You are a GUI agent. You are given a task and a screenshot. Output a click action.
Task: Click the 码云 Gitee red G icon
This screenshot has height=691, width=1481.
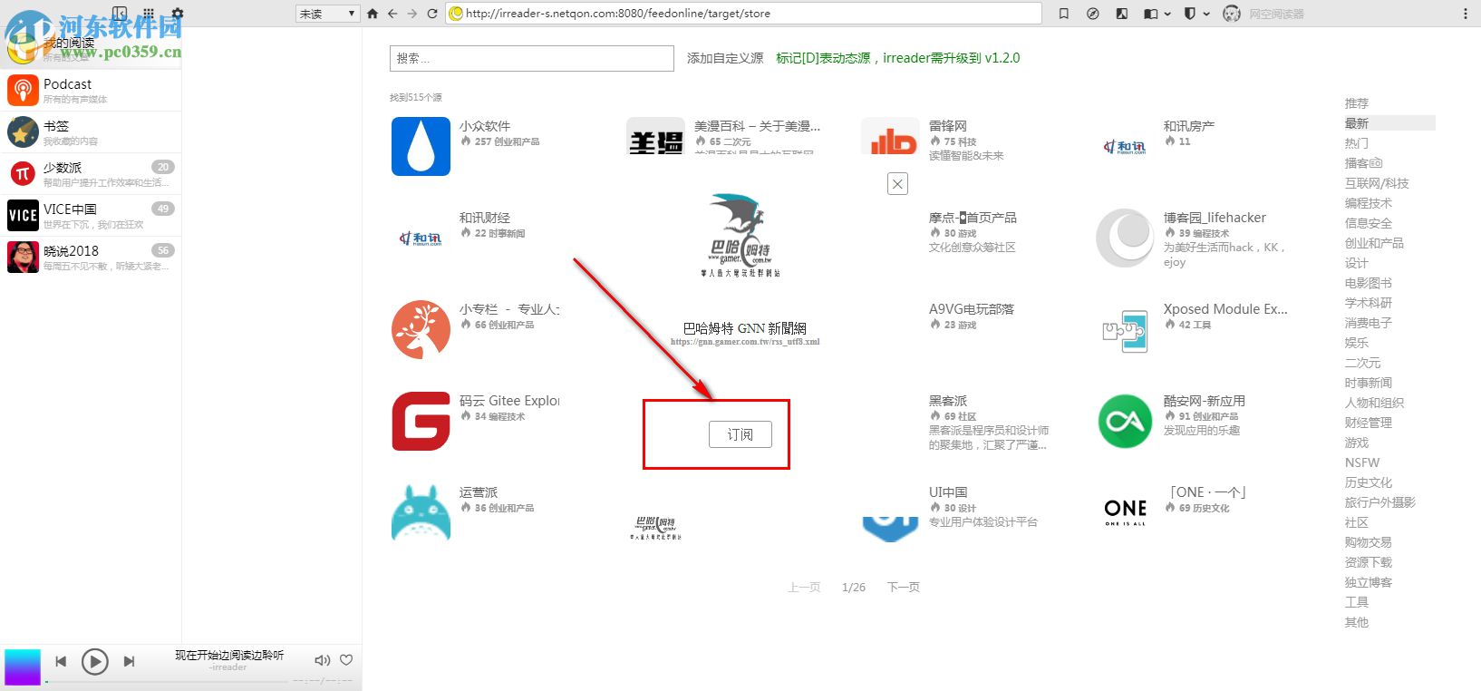point(421,421)
